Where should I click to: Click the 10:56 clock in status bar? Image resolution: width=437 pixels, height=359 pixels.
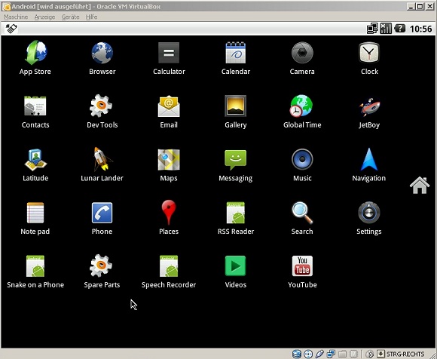coord(421,29)
